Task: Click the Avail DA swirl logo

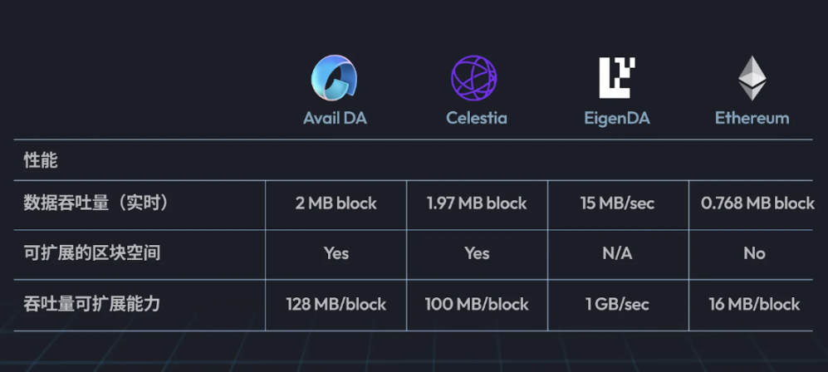Action: click(334, 77)
